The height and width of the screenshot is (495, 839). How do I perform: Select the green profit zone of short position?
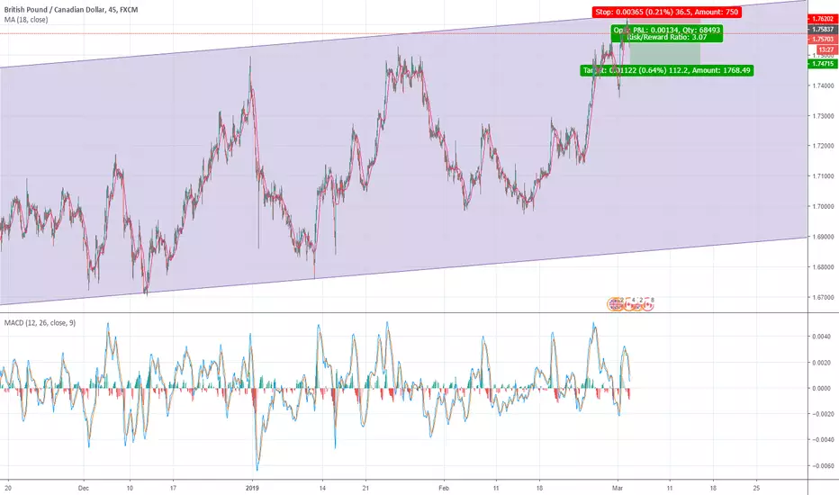pyautogui.click(x=665, y=53)
